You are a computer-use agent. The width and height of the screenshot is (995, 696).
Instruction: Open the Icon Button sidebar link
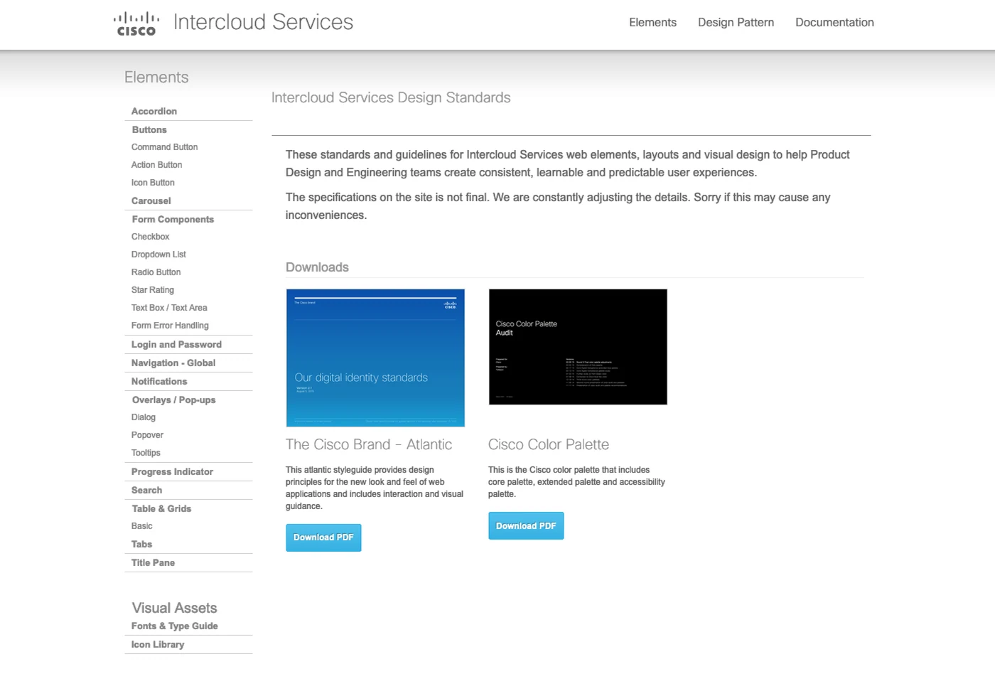pos(153,183)
